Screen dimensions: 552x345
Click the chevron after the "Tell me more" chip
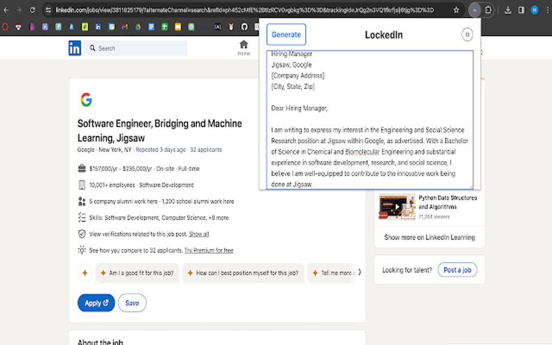point(359,273)
